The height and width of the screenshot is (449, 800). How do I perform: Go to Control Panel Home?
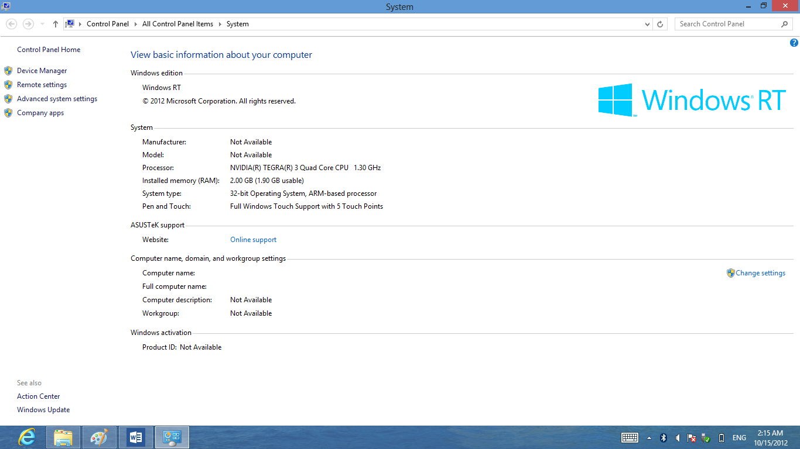pyautogui.click(x=49, y=50)
